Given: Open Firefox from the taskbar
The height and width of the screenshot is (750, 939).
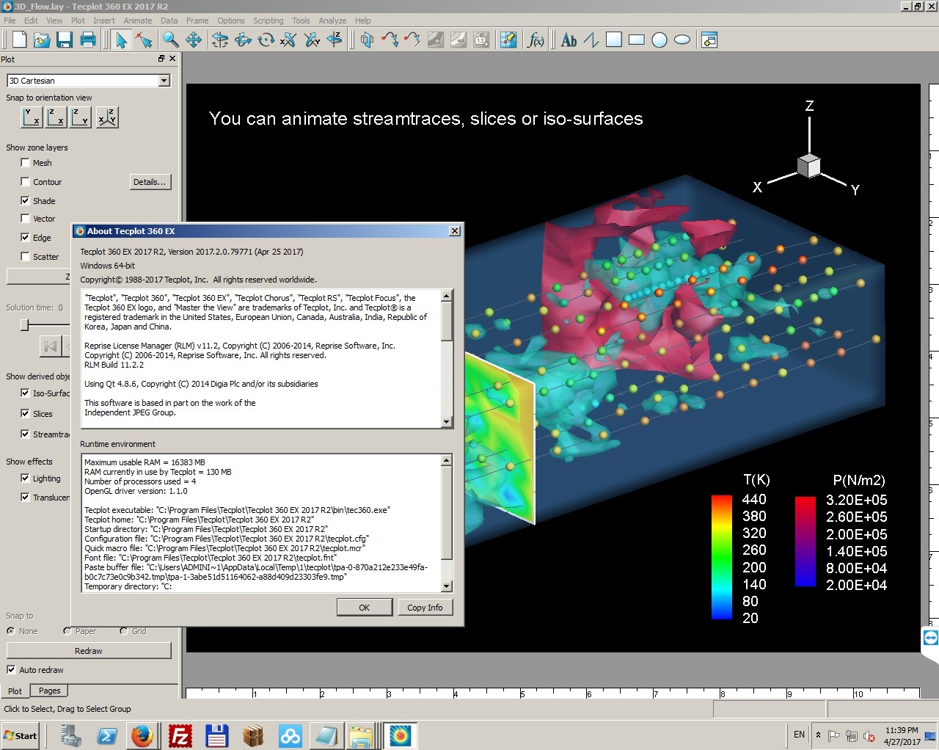Looking at the screenshot, I should pos(142,735).
